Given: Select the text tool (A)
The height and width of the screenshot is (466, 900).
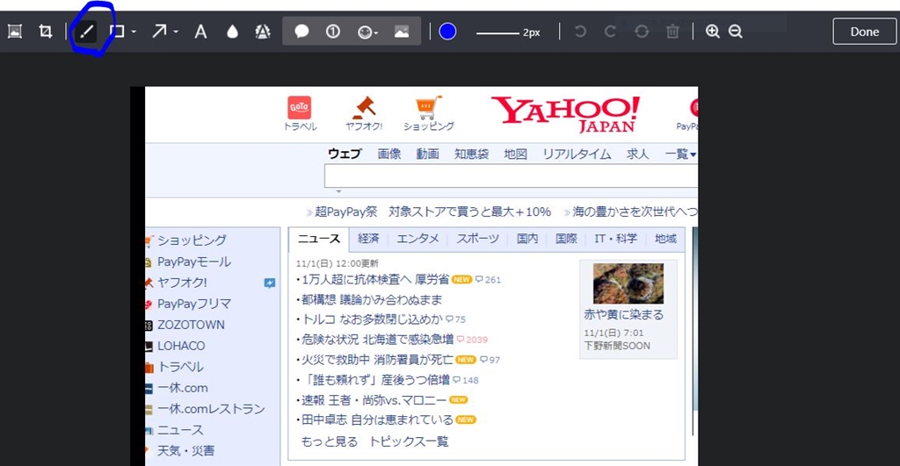Looking at the screenshot, I should (x=200, y=32).
